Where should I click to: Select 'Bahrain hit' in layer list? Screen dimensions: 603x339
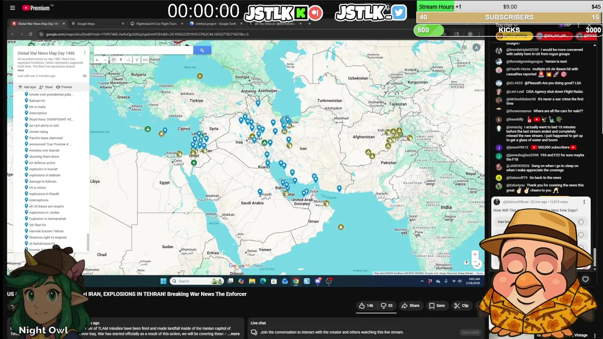point(37,101)
